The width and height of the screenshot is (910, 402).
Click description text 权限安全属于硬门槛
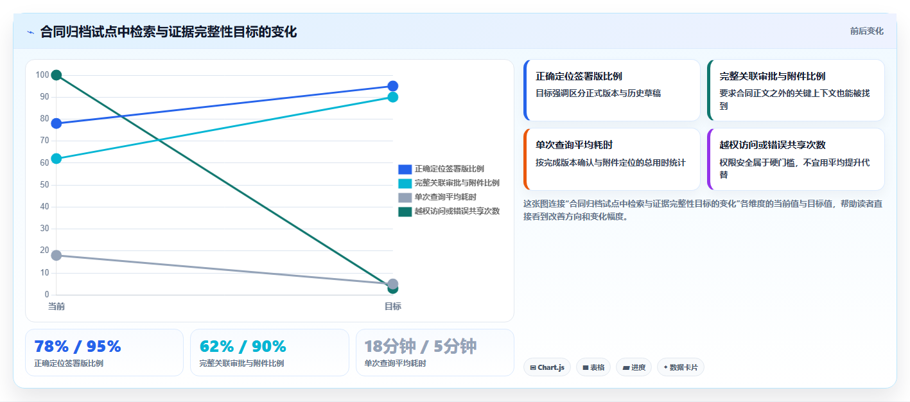click(x=756, y=162)
